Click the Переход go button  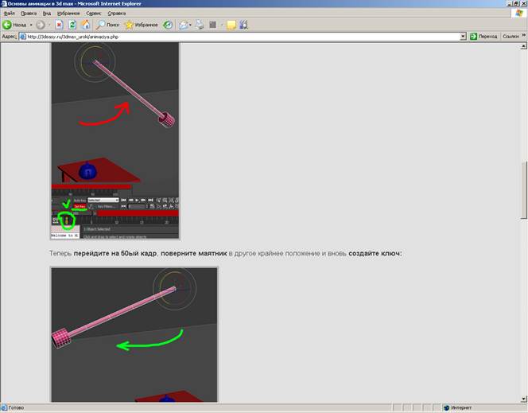tap(483, 37)
